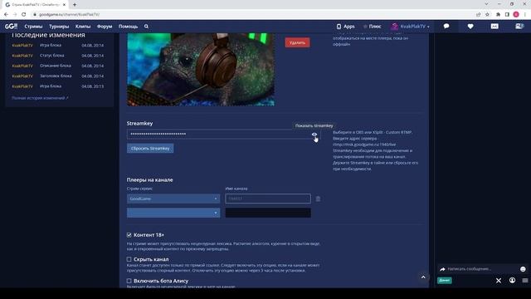Click Сбросить Streamkey button

[x=150, y=149]
